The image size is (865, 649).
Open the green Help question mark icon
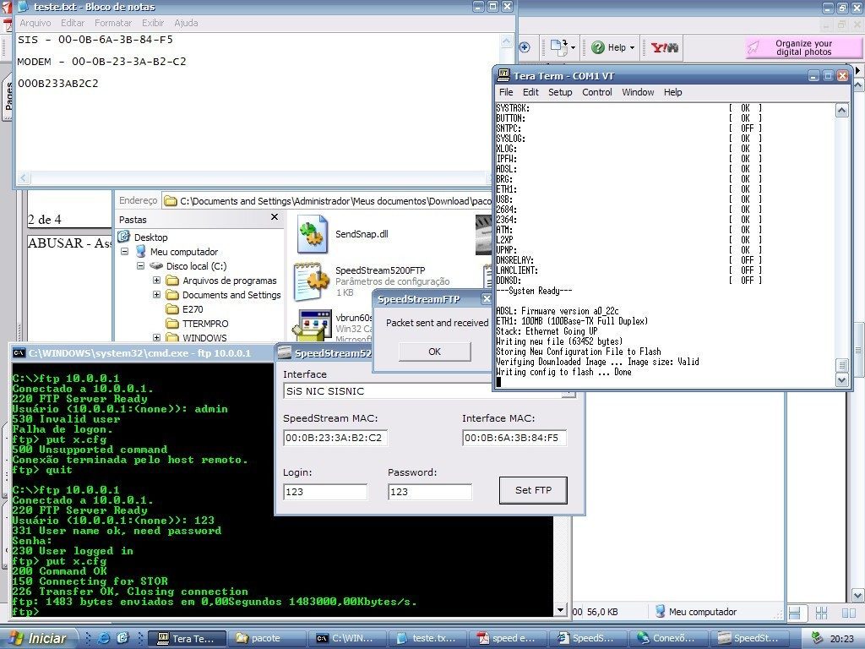(x=597, y=47)
